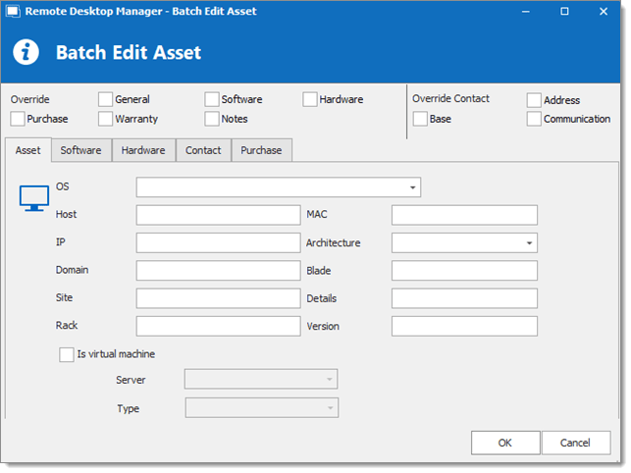This screenshot has width=631, height=473.
Task: Toggle the Base contact checkbox
Action: pos(420,119)
